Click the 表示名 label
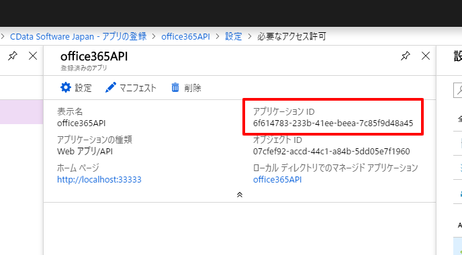The height and width of the screenshot is (255, 462). 70,111
